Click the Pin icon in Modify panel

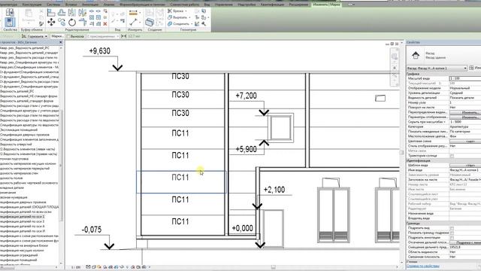coord(105,17)
